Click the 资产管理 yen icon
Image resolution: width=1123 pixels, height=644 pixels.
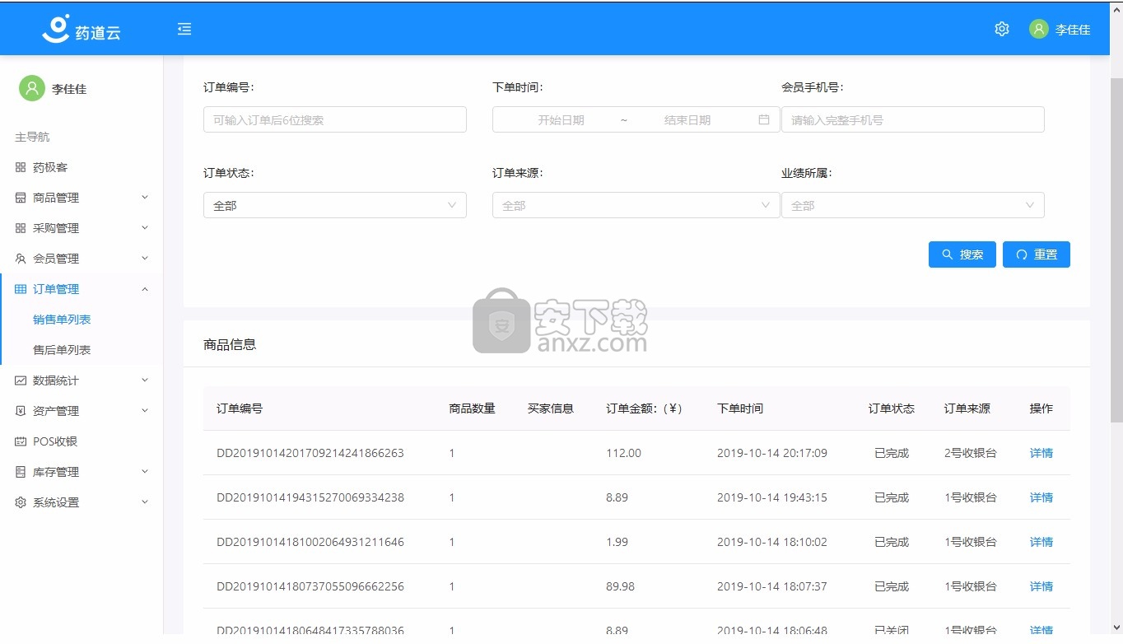point(21,411)
